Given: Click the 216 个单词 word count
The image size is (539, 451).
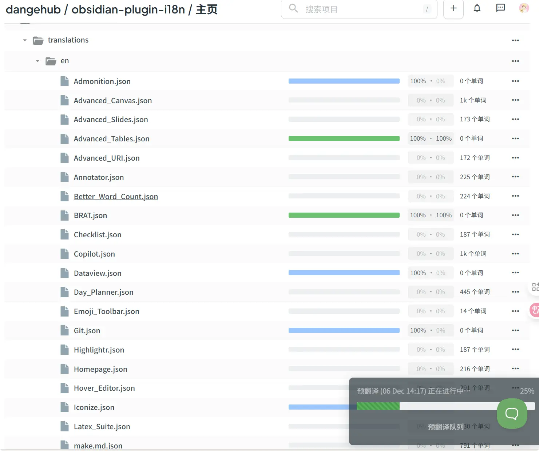Looking at the screenshot, I should 475,369.
